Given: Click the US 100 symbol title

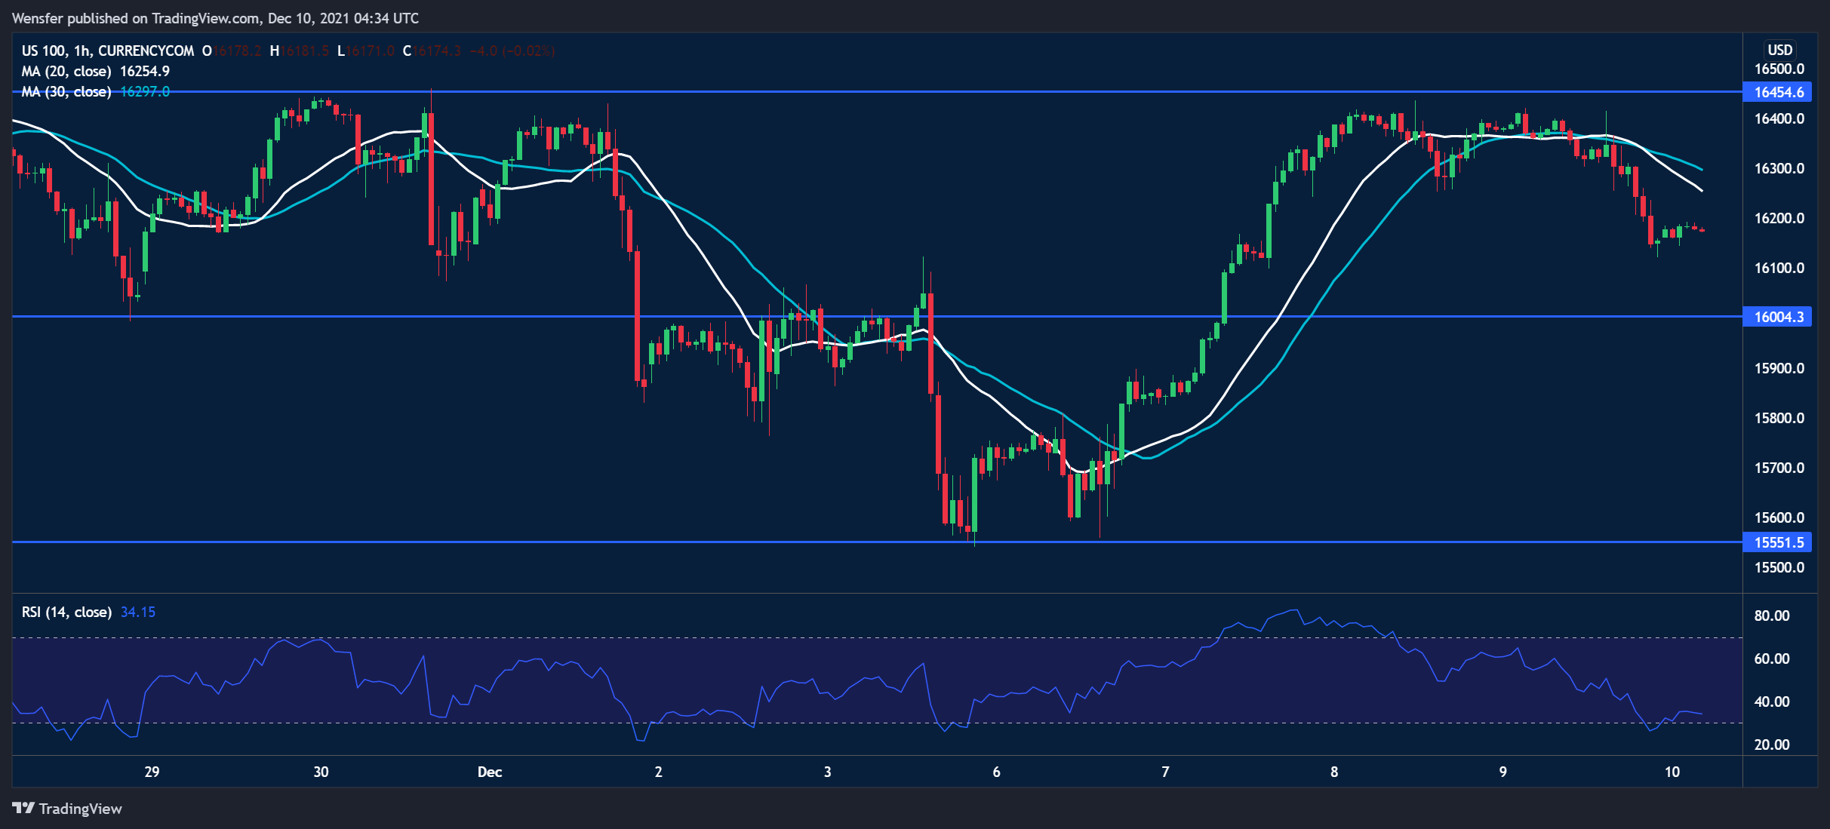Looking at the screenshot, I should 44,51.
